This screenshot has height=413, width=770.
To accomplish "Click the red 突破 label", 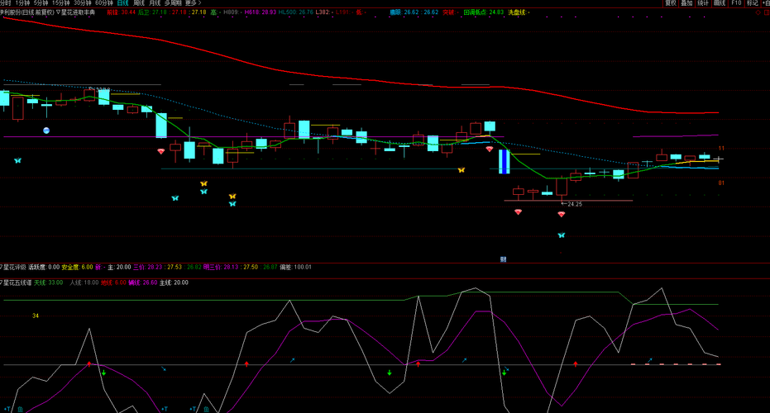I will [448, 12].
